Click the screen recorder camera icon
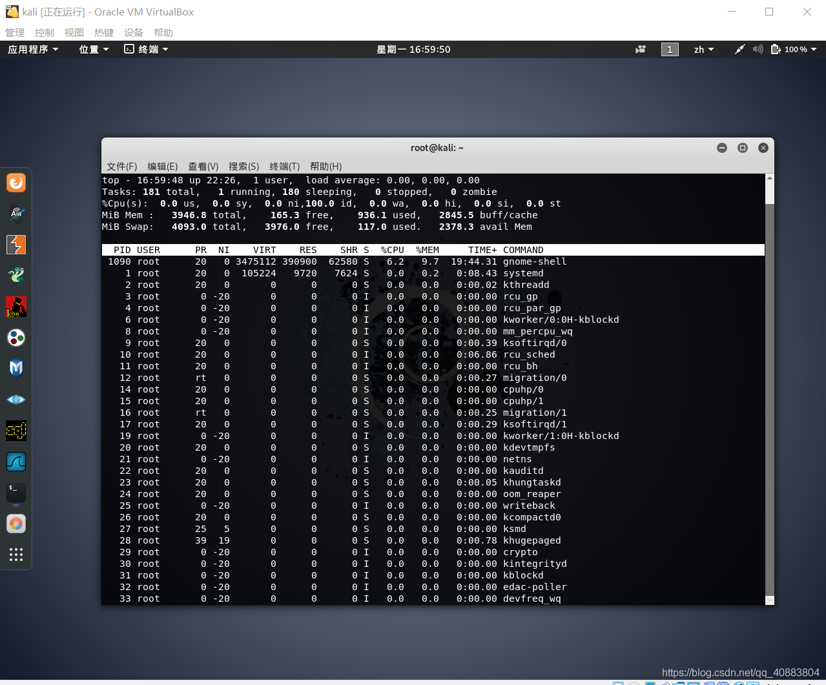Viewport: 826px width, 685px height. 641,49
